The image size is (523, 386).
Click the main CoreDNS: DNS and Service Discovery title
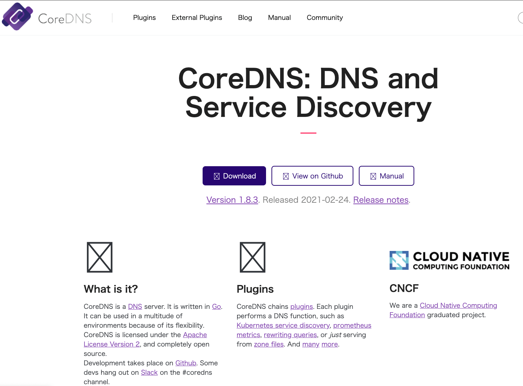pos(308,93)
